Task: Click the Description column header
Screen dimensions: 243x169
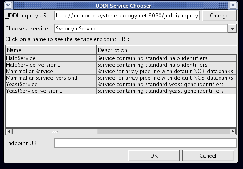Action: [x=166, y=50]
